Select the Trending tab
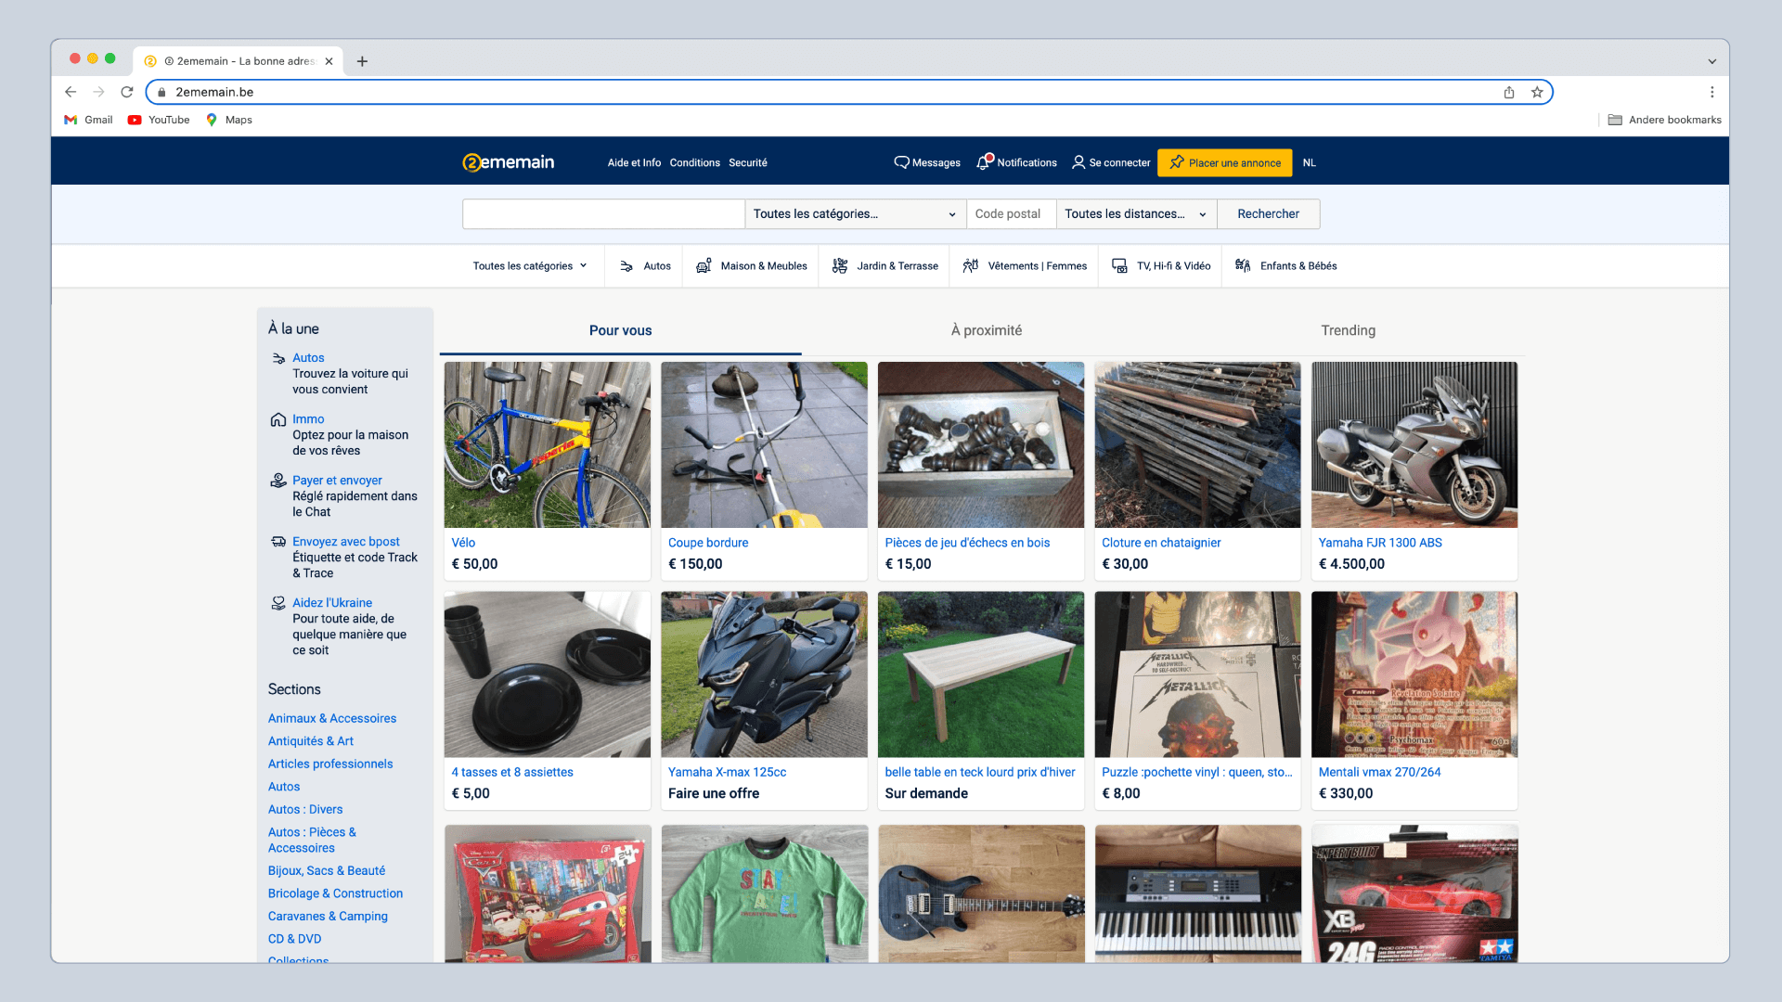Image resolution: width=1782 pixels, height=1002 pixels. (1348, 330)
